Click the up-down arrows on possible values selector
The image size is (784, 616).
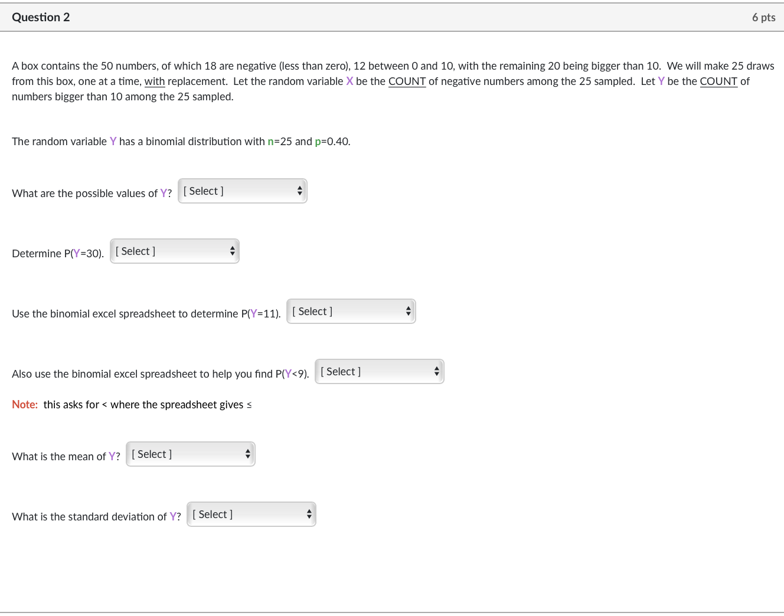coord(300,191)
